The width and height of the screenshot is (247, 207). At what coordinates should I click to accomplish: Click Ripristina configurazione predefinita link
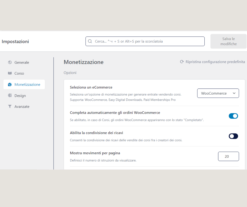(x=215, y=62)
